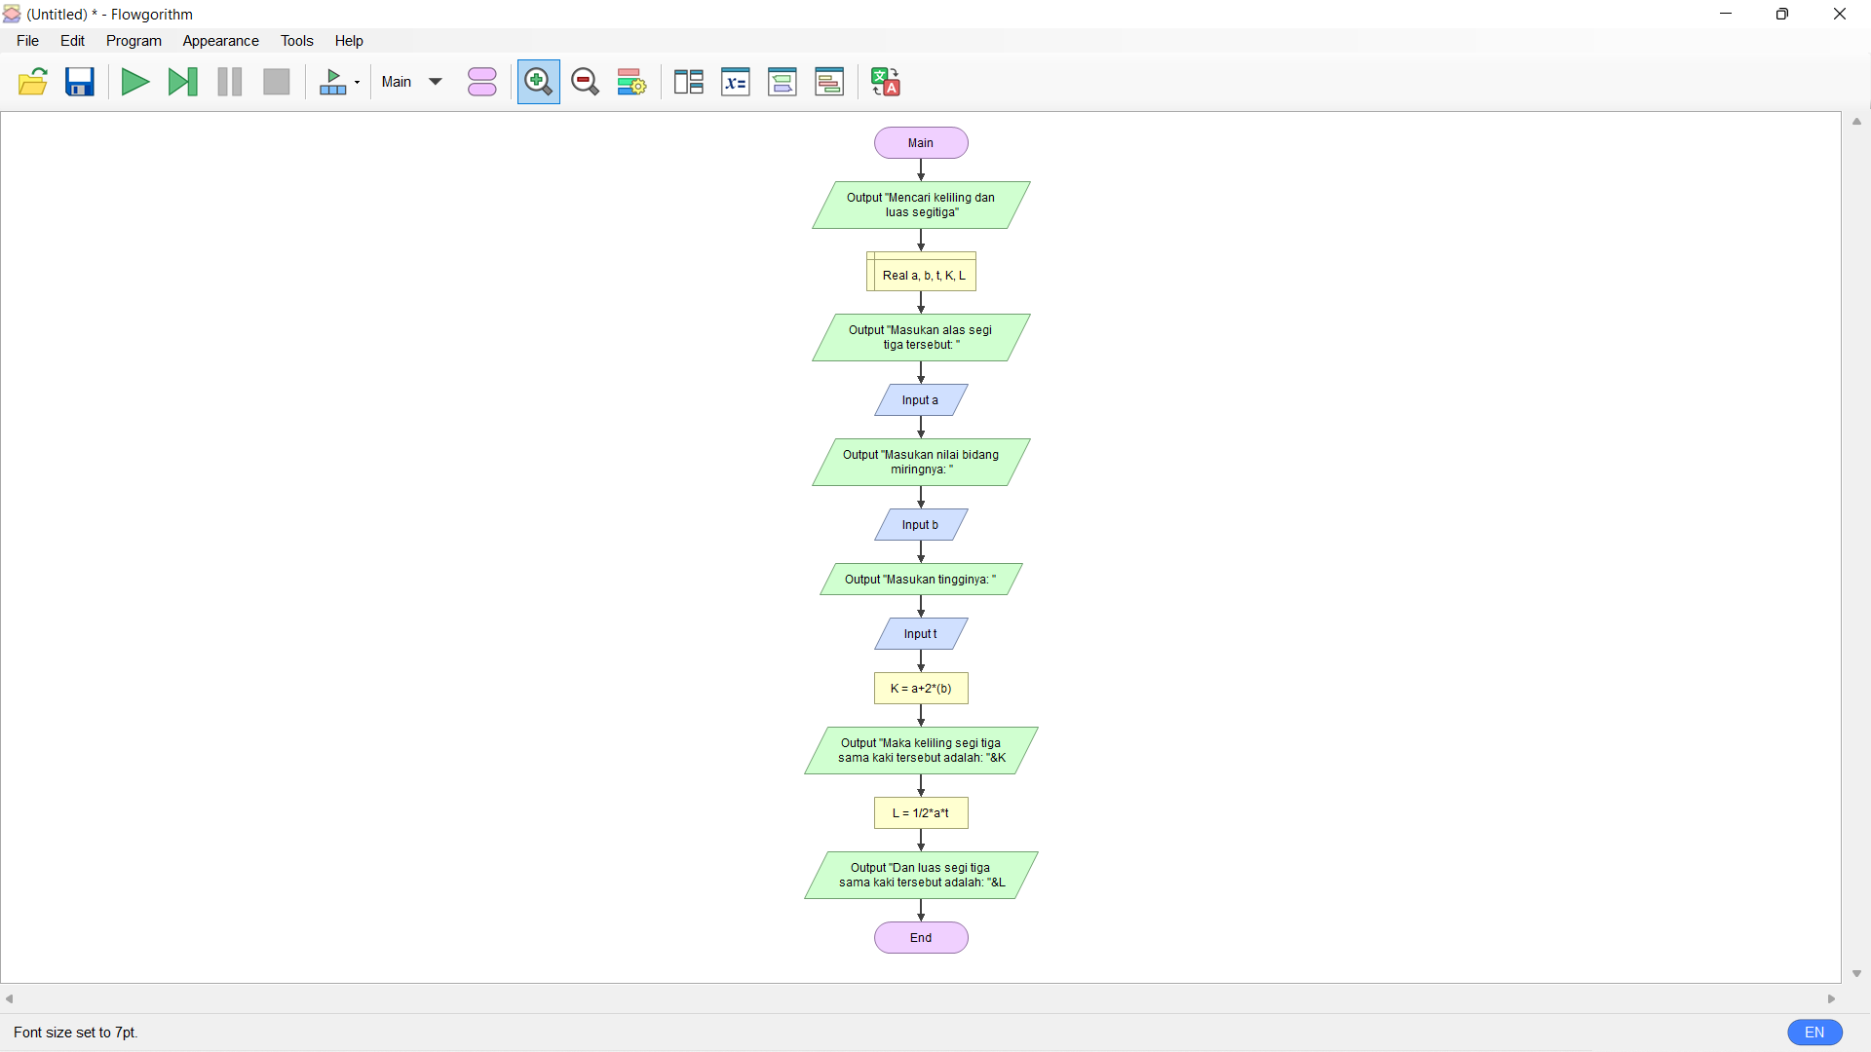The height and width of the screenshot is (1052, 1871).
Task: Expand the chart style dropdown arrow
Action: click(357, 82)
